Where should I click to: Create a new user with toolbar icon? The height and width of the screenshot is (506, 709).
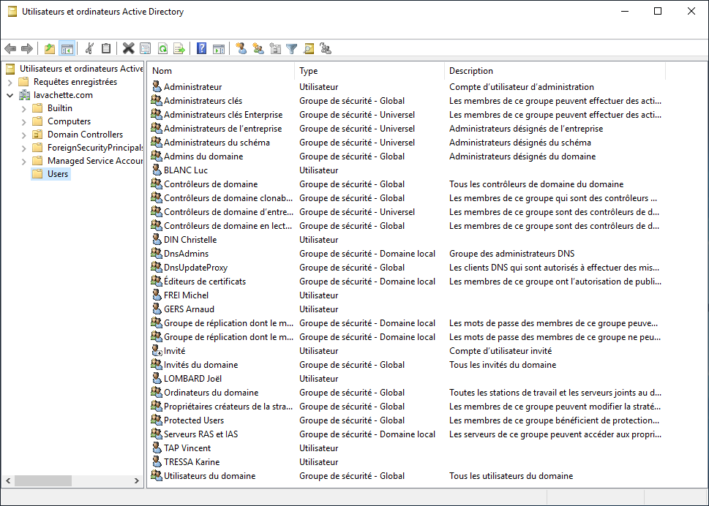[241, 48]
